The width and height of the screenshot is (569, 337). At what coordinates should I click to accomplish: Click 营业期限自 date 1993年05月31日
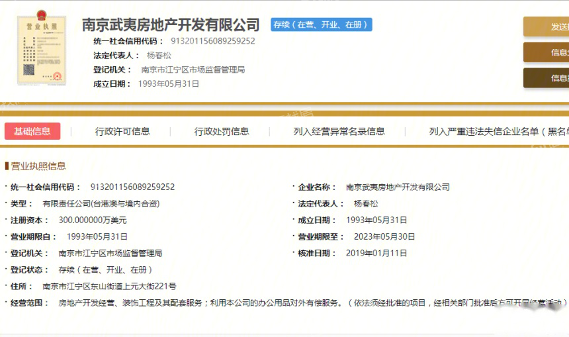97,237
